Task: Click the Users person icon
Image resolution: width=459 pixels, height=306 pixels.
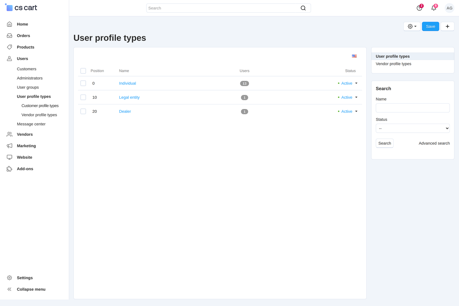Action: tap(10, 59)
